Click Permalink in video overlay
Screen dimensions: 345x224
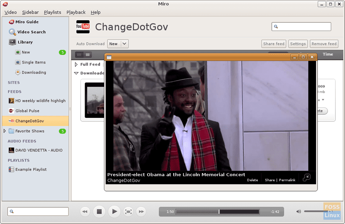(287, 180)
